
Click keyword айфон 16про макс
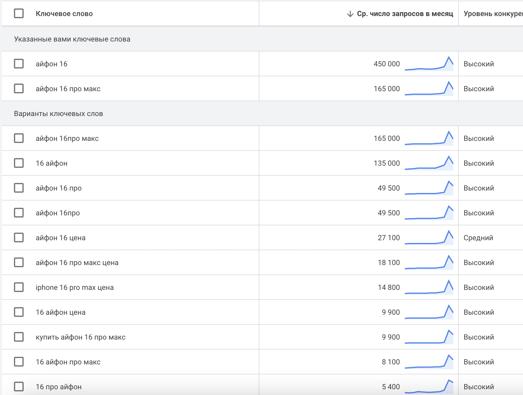coord(67,138)
